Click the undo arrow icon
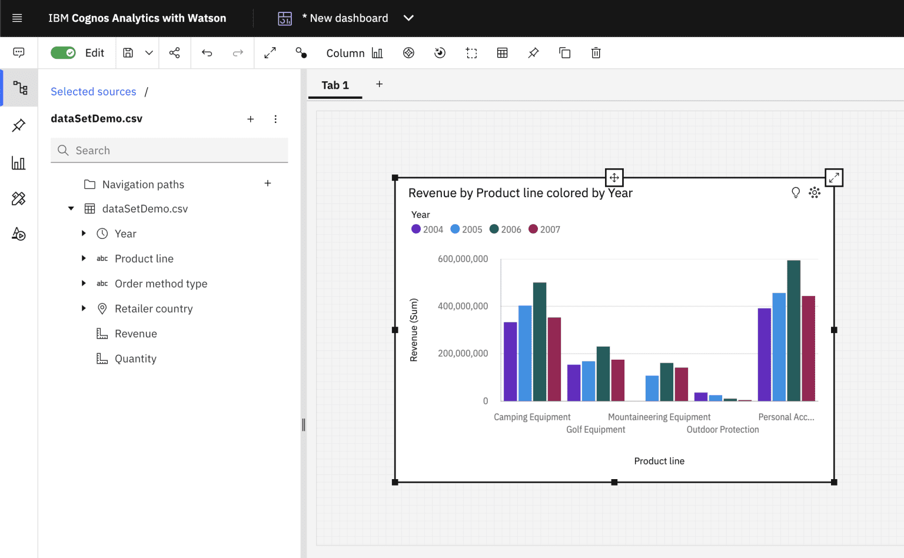 (x=207, y=53)
